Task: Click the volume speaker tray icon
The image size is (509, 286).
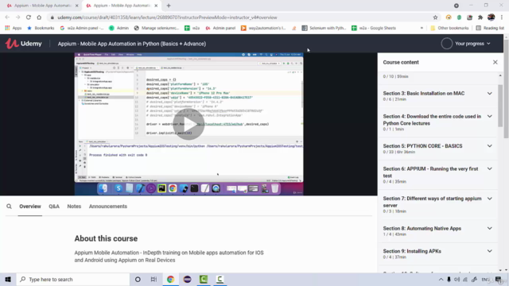Action: tap(457, 280)
